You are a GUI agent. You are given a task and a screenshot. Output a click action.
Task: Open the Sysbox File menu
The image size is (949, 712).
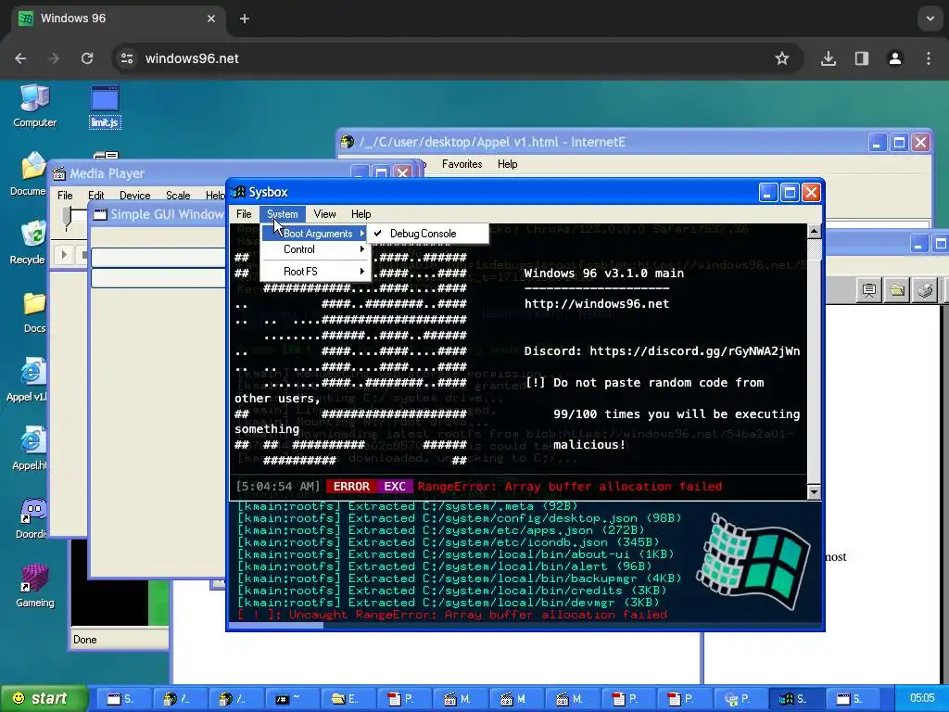pyautogui.click(x=244, y=214)
